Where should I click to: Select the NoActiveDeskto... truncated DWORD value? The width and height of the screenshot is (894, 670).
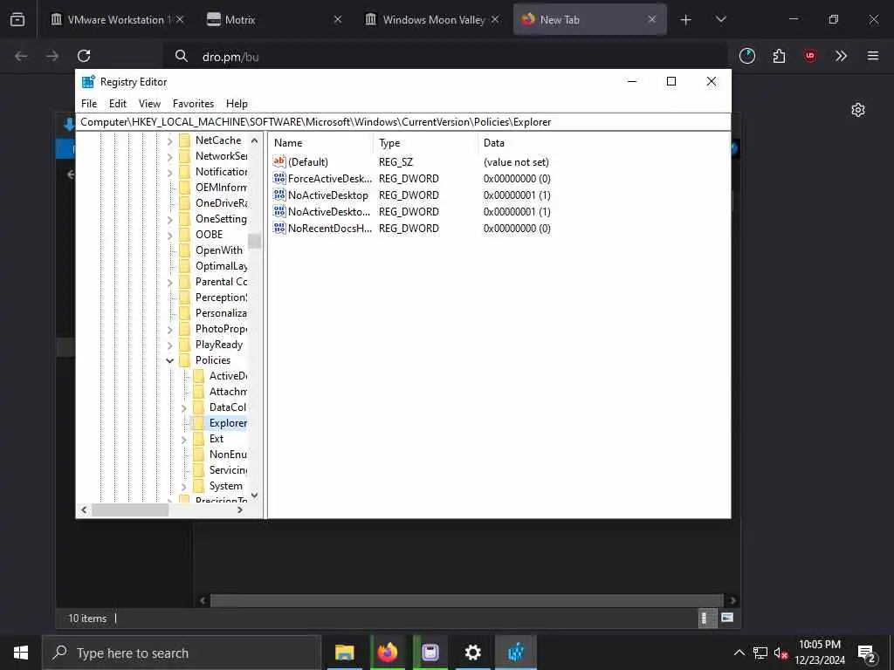point(329,212)
